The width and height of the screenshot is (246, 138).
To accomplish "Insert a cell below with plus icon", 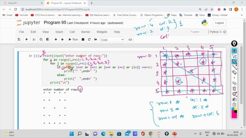I will 27,39.
